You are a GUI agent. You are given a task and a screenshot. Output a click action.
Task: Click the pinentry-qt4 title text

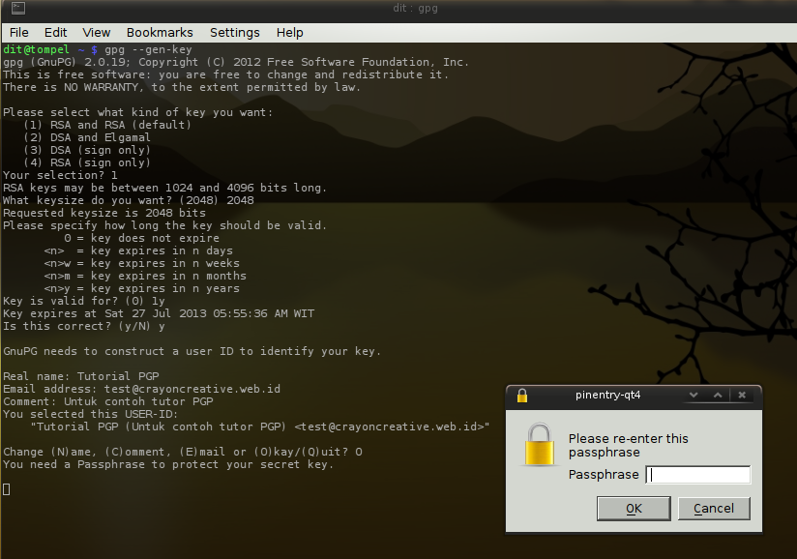(x=608, y=395)
